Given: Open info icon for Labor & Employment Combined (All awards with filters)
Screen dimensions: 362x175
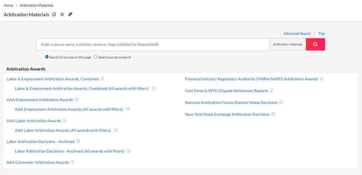Looking at the screenshot, I should click(154, 88).
